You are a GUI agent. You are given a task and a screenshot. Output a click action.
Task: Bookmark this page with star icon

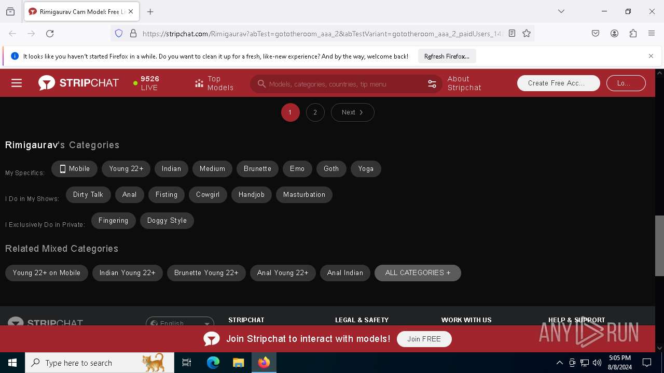(x=527, y=33)
